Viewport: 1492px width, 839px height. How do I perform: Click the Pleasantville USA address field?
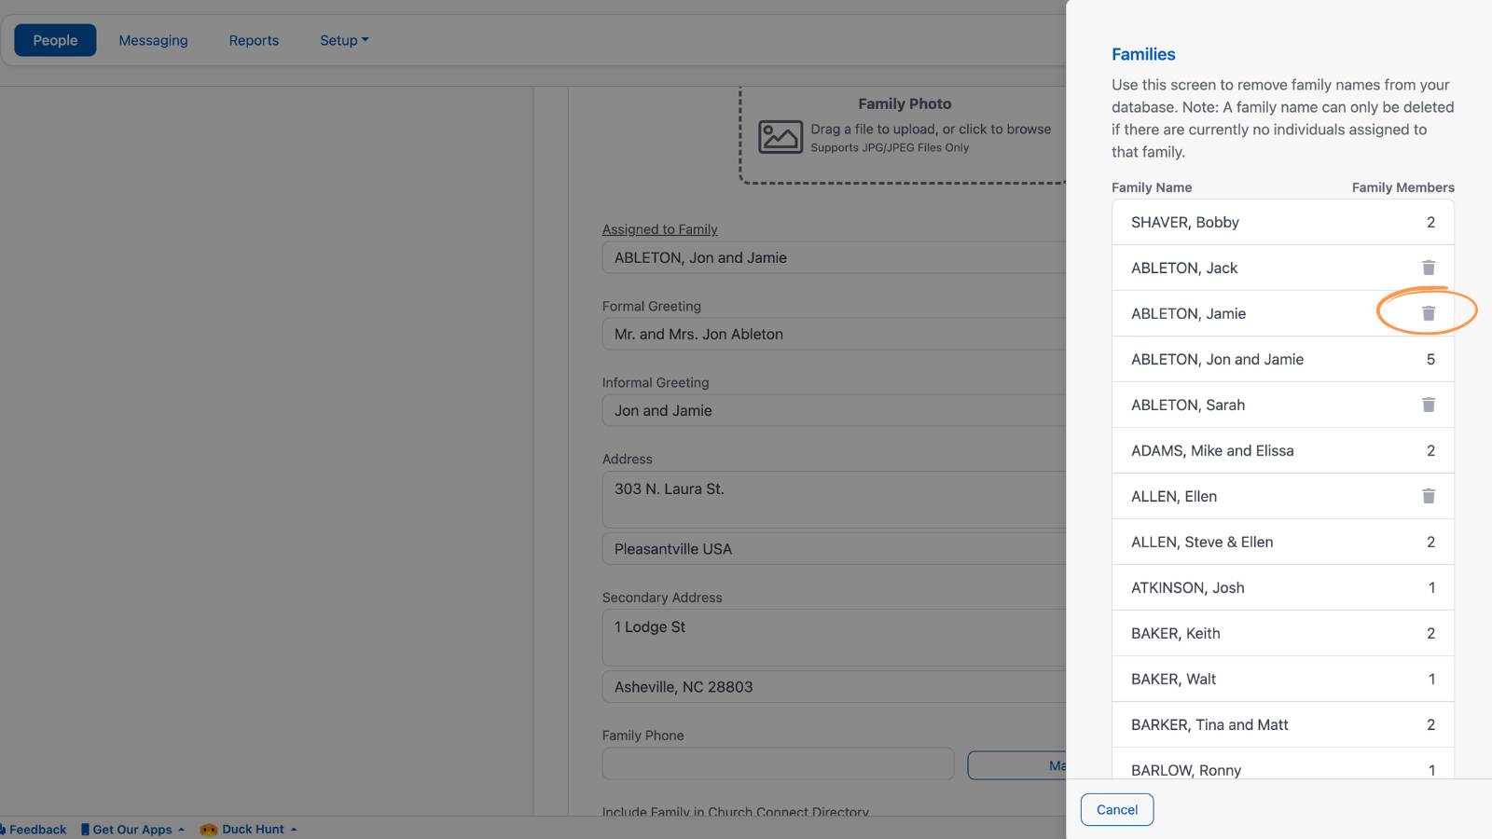pyautogui.click(x=834, y=549)
